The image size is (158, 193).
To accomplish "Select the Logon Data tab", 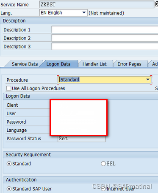I will pyautogui.click(x=58, y=64).
